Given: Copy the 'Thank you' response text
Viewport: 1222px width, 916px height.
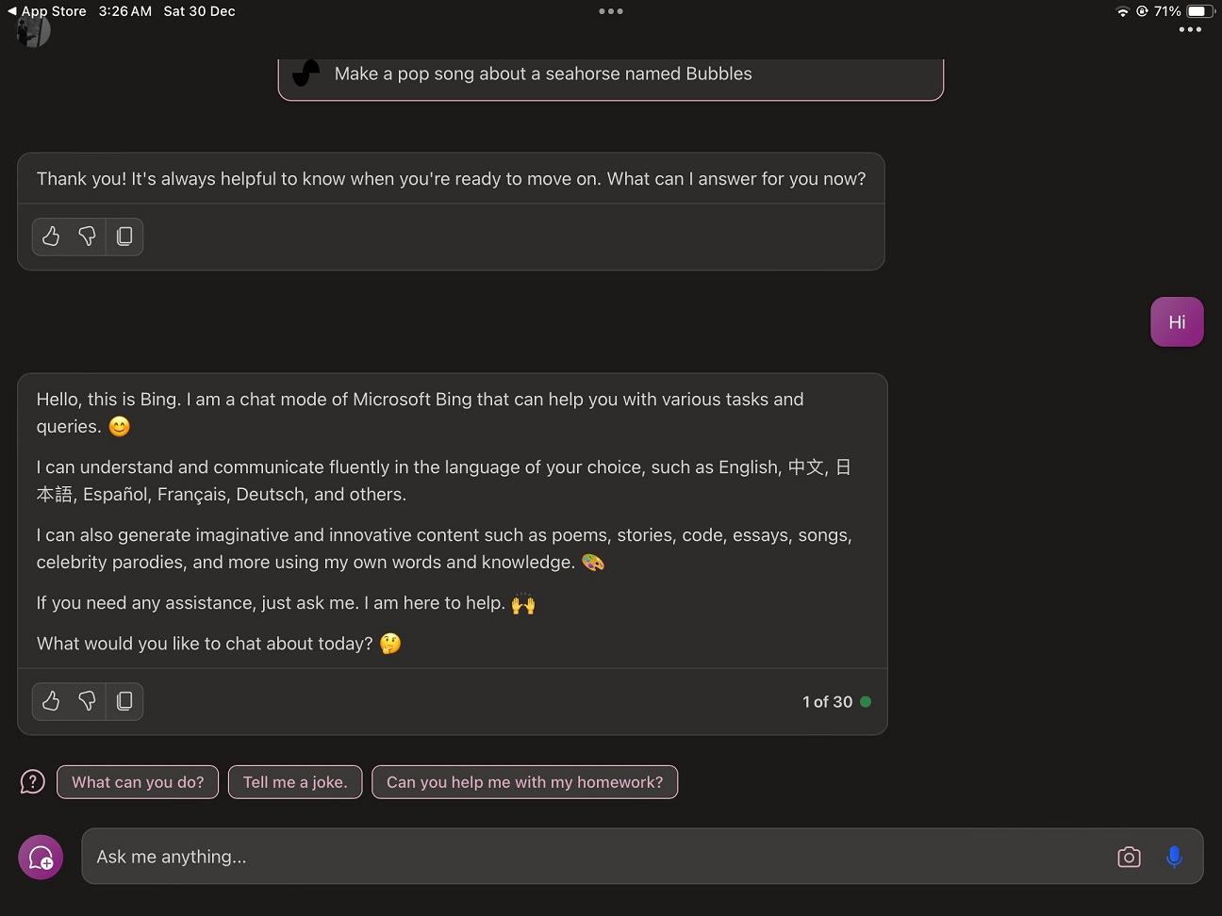Looking at the screenshot, I should click(124, 237).
